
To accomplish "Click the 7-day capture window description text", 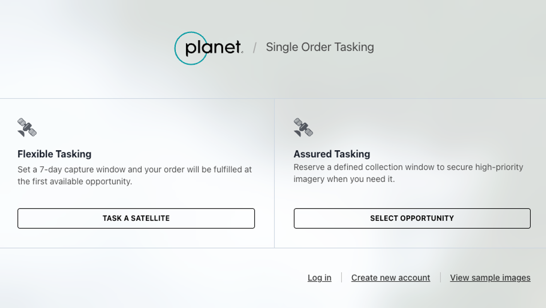I will pos(134,169).
